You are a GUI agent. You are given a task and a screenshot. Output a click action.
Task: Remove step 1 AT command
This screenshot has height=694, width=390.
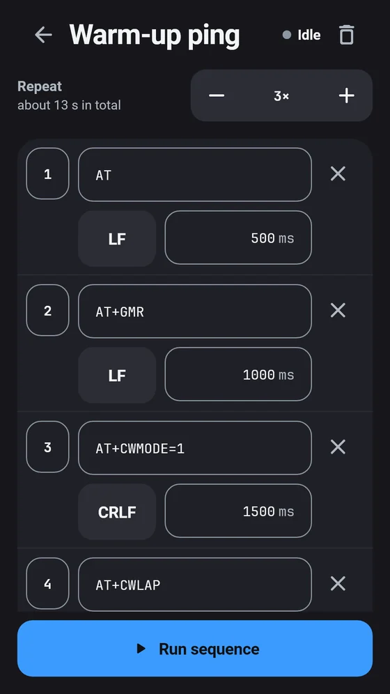338,174
